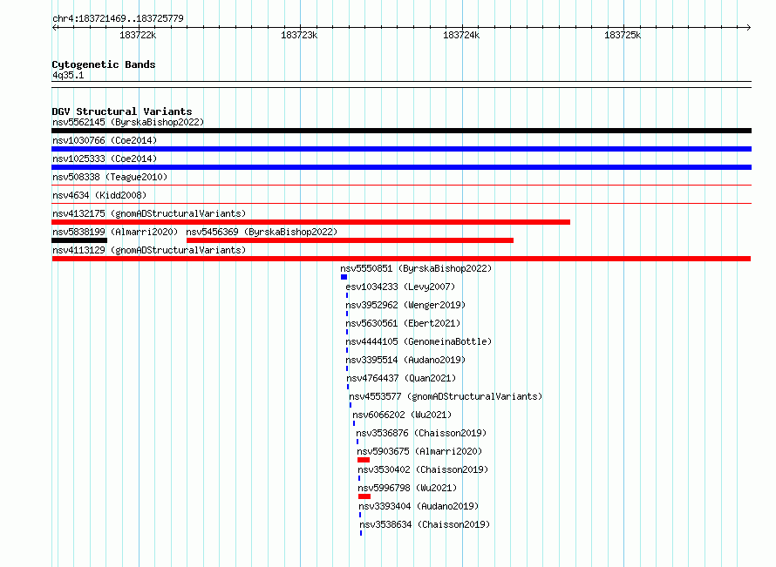Open the nsv1025333 (Coe2014) variant label
Screen dimensions: 776x567
(105, 159)
